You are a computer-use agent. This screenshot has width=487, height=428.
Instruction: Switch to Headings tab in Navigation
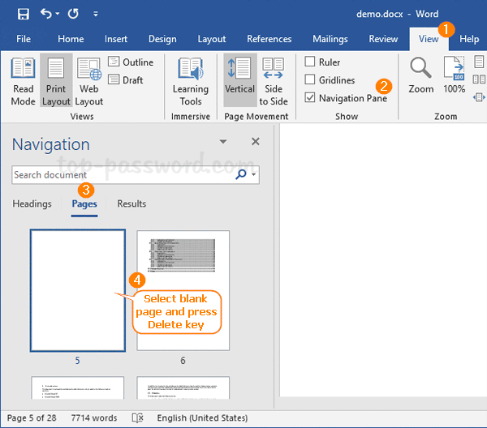click(x=32, y=204)
